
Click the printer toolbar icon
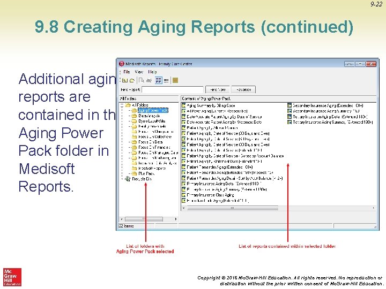(x=149, y=80)
